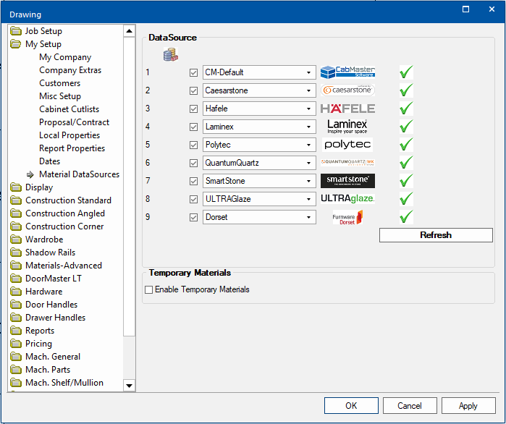
Task: Select My Company in the tree
Action: [x=65, y=57]
